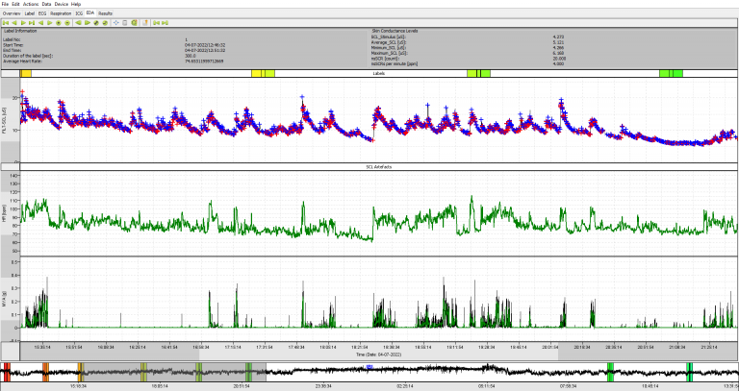This screenshot has width=739, height=391.
Task: Switch to the ECG tab
Action: coord(42,13)
